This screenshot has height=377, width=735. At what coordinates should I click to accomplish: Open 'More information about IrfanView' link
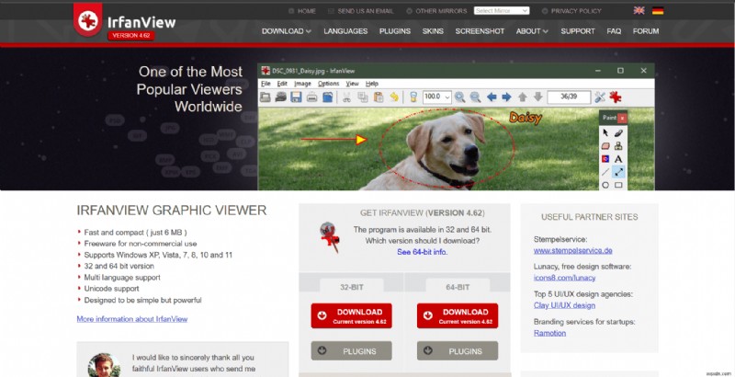[x=132, y=319]
